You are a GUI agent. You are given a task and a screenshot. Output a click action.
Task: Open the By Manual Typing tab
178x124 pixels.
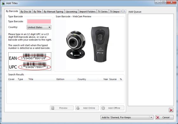53,11
